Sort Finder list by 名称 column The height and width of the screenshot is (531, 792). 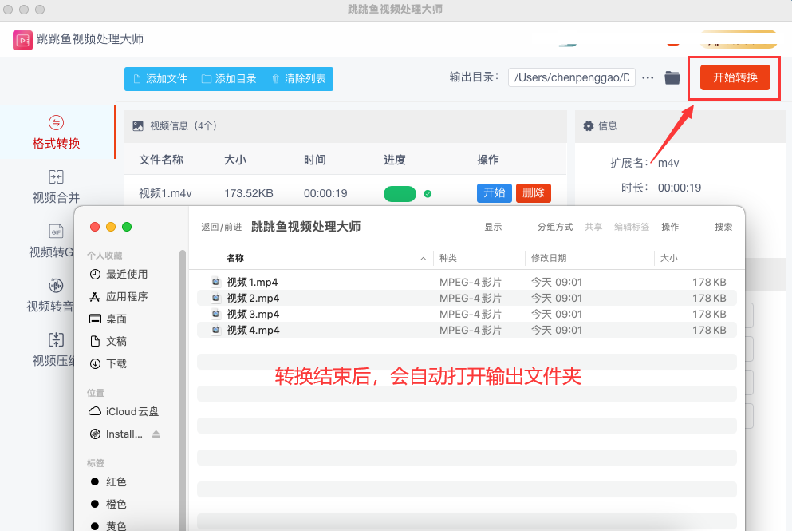coord(235,258)
